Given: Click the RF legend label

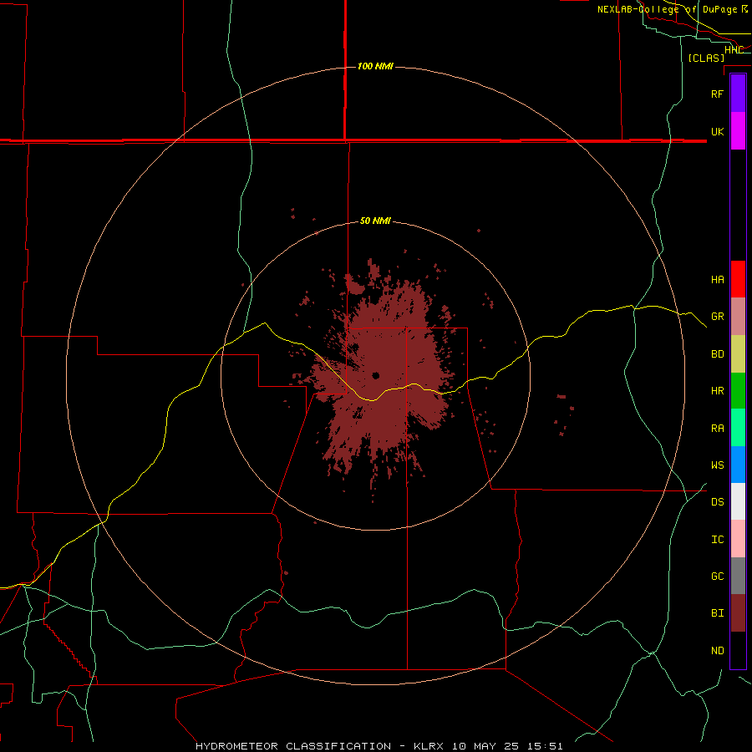Looking at the screenshot, I should pos(717,94).
